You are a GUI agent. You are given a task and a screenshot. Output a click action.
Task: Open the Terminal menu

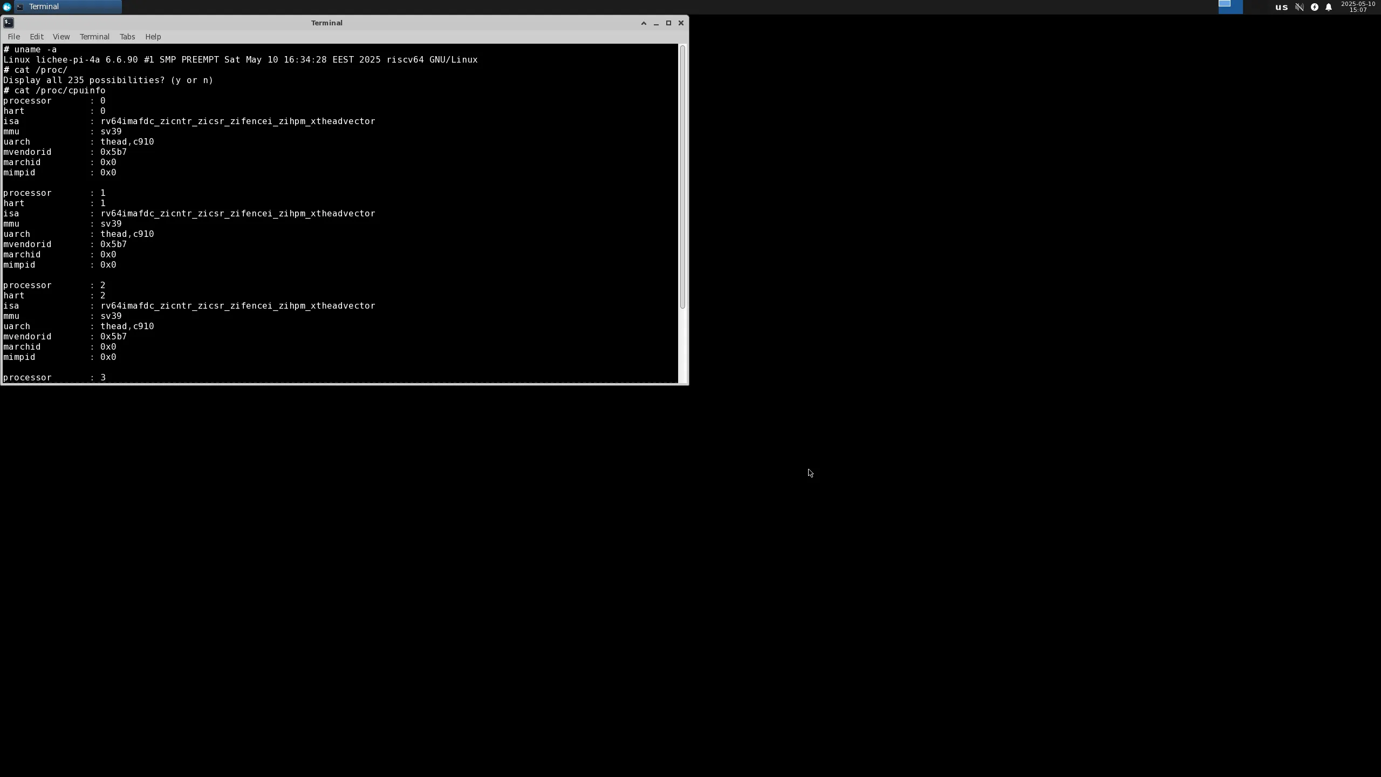[94, 37]
